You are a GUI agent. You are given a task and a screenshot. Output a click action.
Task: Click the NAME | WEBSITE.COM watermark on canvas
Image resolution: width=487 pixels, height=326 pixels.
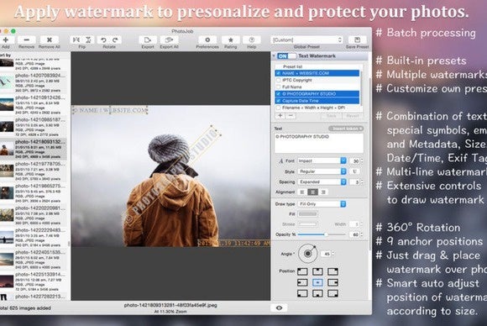(x=110, y=110)
